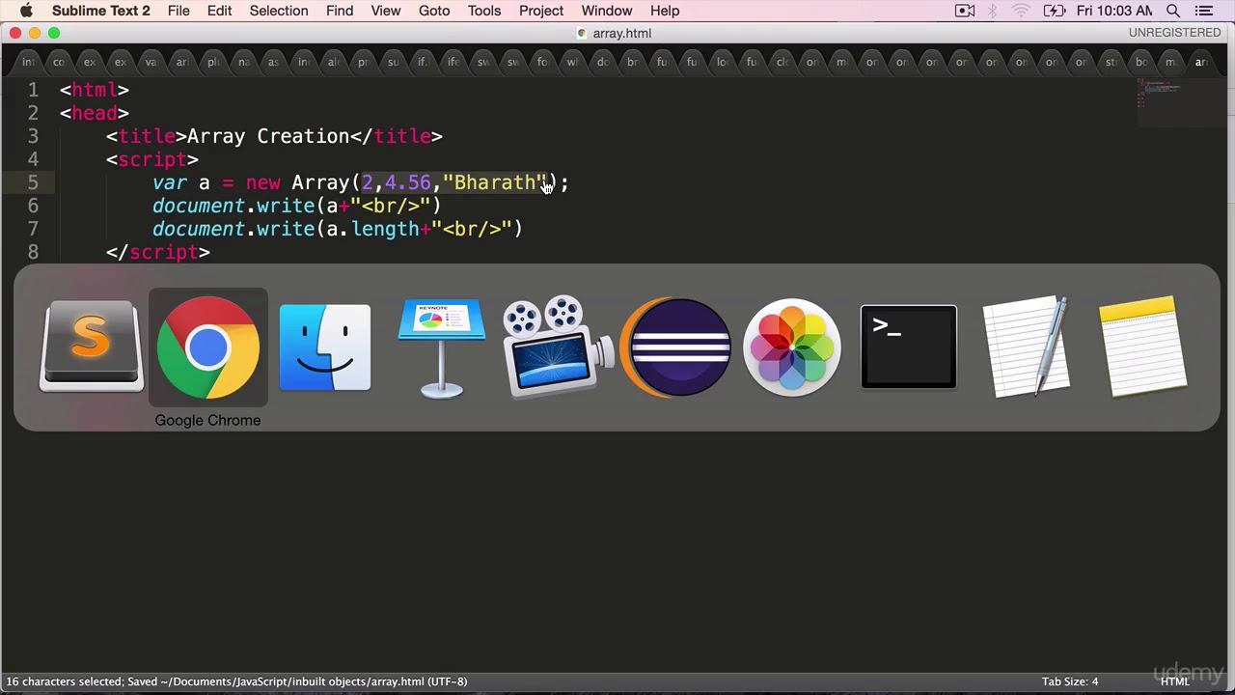Click 'new Array' text on line 5
This screenshot has width=1235, height=695.
pos(297,182)
